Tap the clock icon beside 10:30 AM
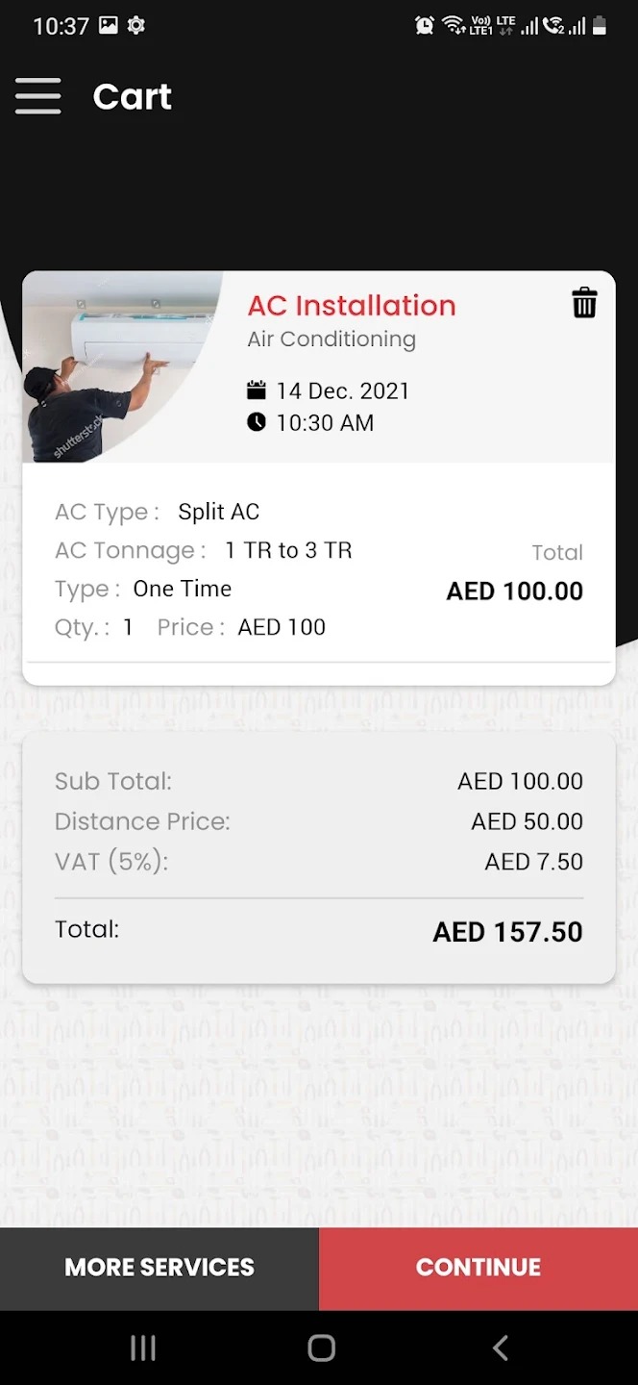This screenshot has width=638, height=1385. pos(255,422)
